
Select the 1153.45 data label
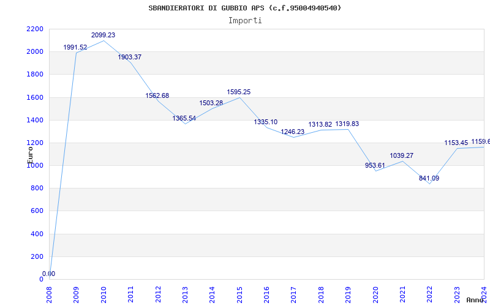click(456, 143)
